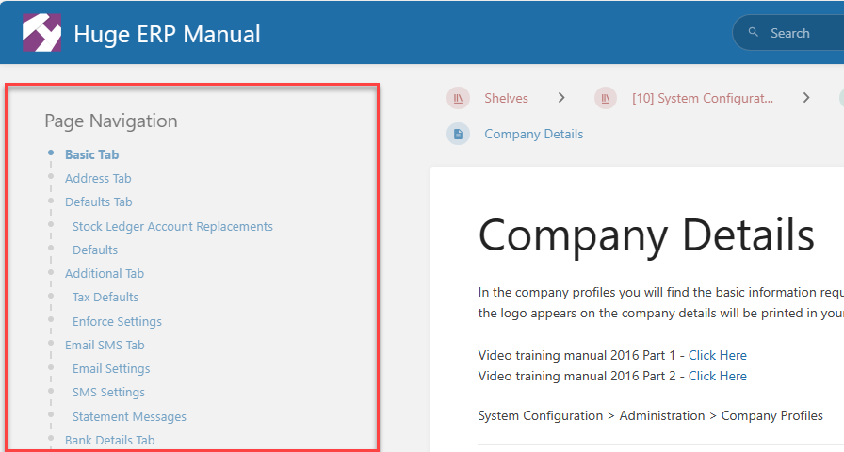Screen dimensions: 844x452
Task: Click the Huge ERP Manual logo icon
Action: point(42,33)
